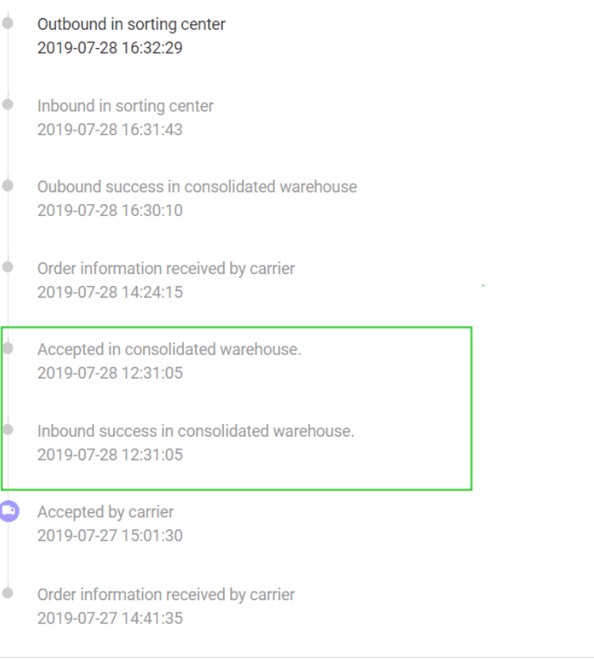Select the bottommost timeline dot

pos(8,591)
